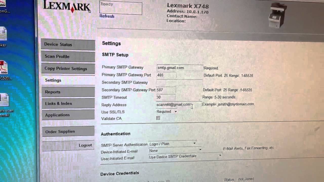
Task: Open the Device Status menu
Action: coord(68,44)
